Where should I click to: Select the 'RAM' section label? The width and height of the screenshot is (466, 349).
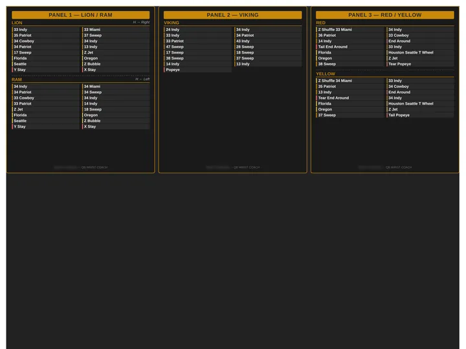17,79
